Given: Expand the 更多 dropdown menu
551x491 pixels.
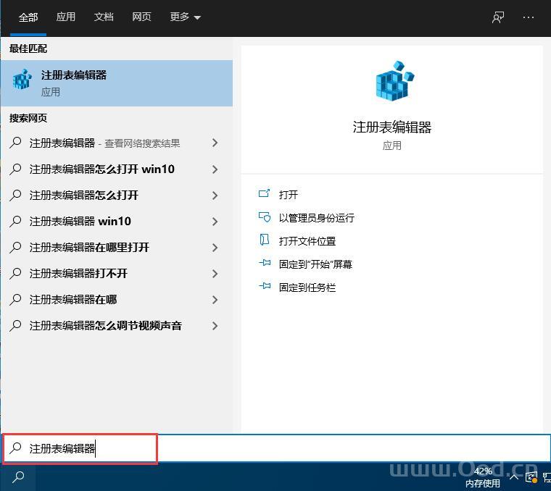Looking at the screenshot, I should click(x=186, y=17).
